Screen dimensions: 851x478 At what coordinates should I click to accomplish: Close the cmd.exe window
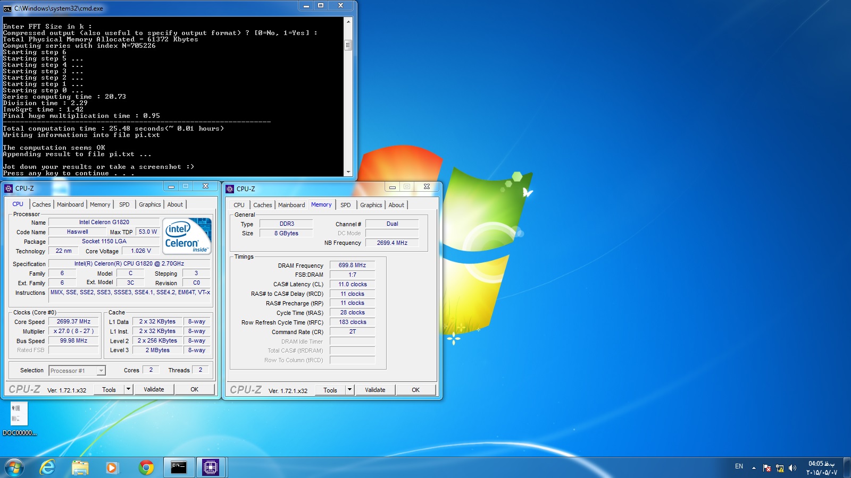coord(341,6)
